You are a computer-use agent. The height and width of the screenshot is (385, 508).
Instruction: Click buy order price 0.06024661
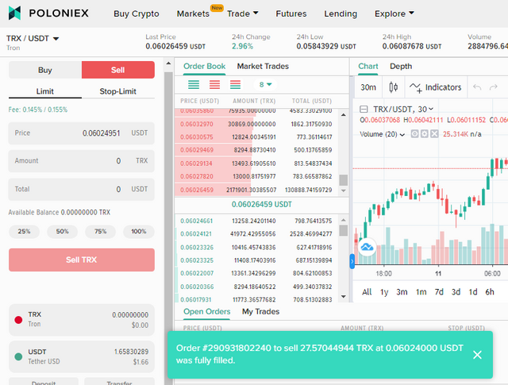point(196,221)
